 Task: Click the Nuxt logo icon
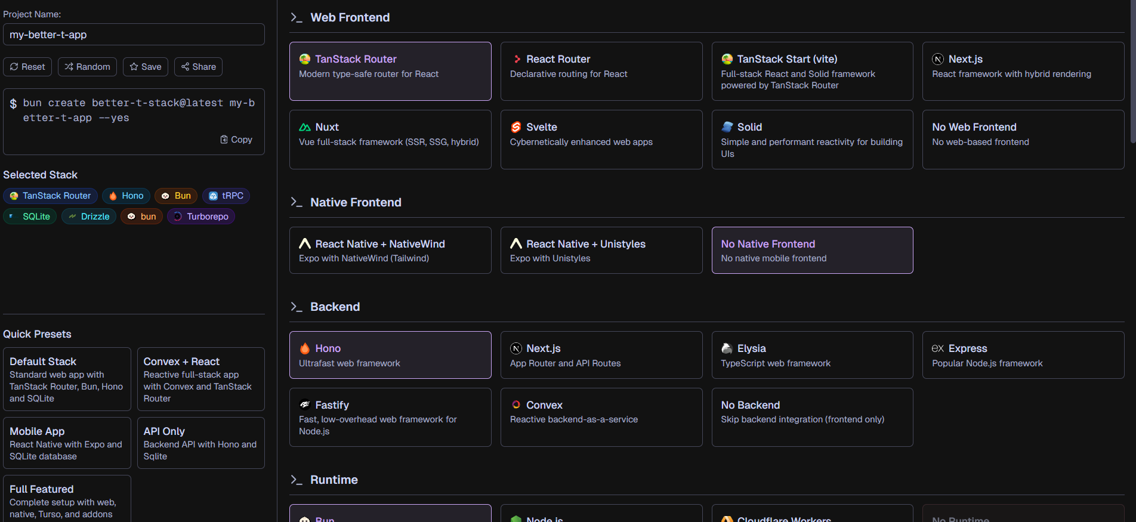(305, 127)
